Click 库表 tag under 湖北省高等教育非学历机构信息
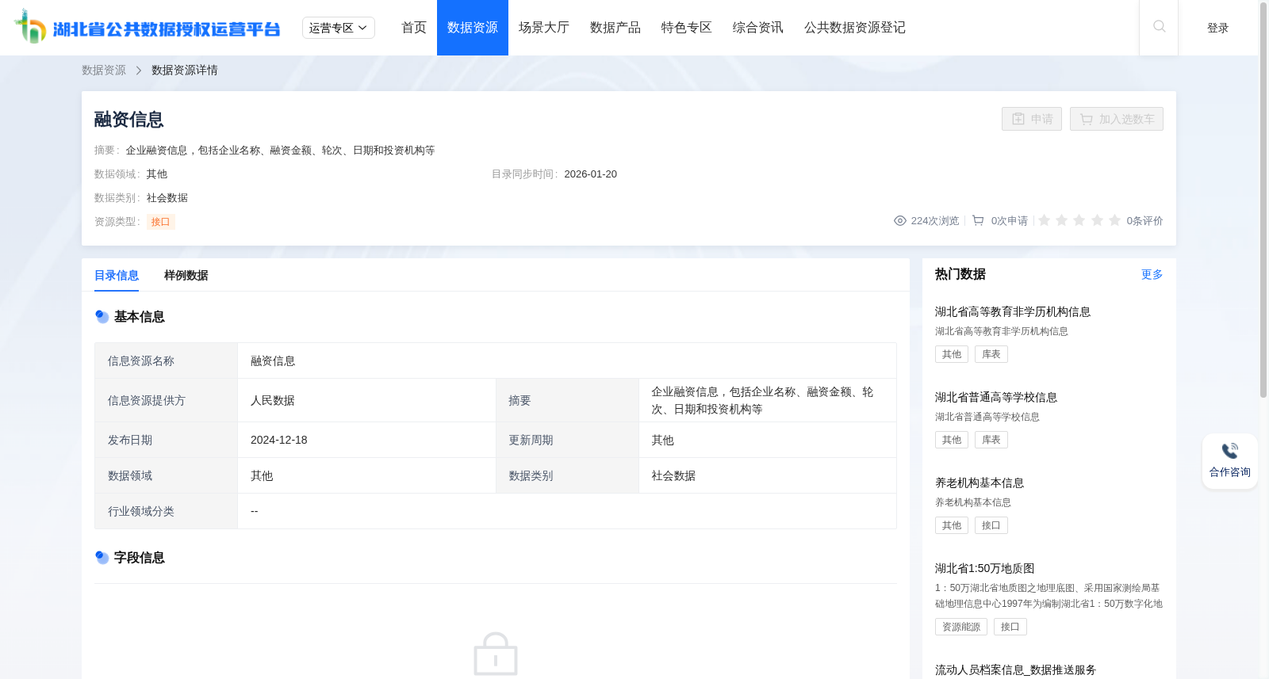This screenshot has width=1269, height=679. 991,354
